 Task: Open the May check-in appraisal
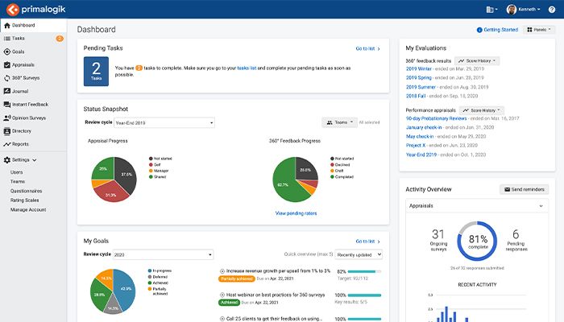pos(420,137)
